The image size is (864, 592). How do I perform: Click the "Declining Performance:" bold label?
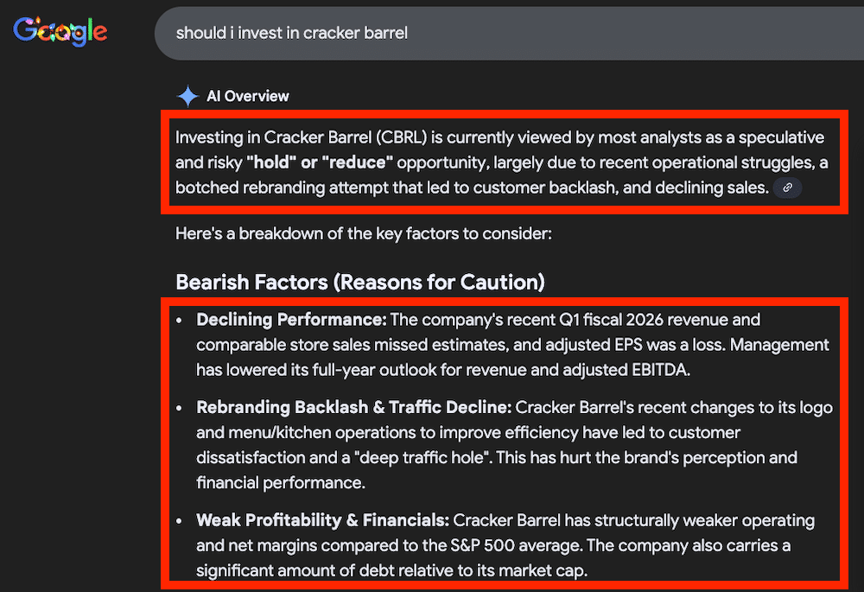(x=291, y=320)
